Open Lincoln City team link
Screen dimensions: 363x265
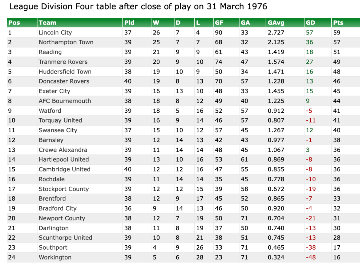[55, 33]
